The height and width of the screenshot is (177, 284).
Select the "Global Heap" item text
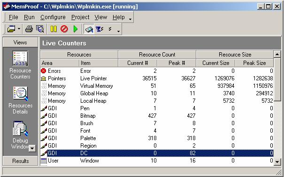pos(94,93)
